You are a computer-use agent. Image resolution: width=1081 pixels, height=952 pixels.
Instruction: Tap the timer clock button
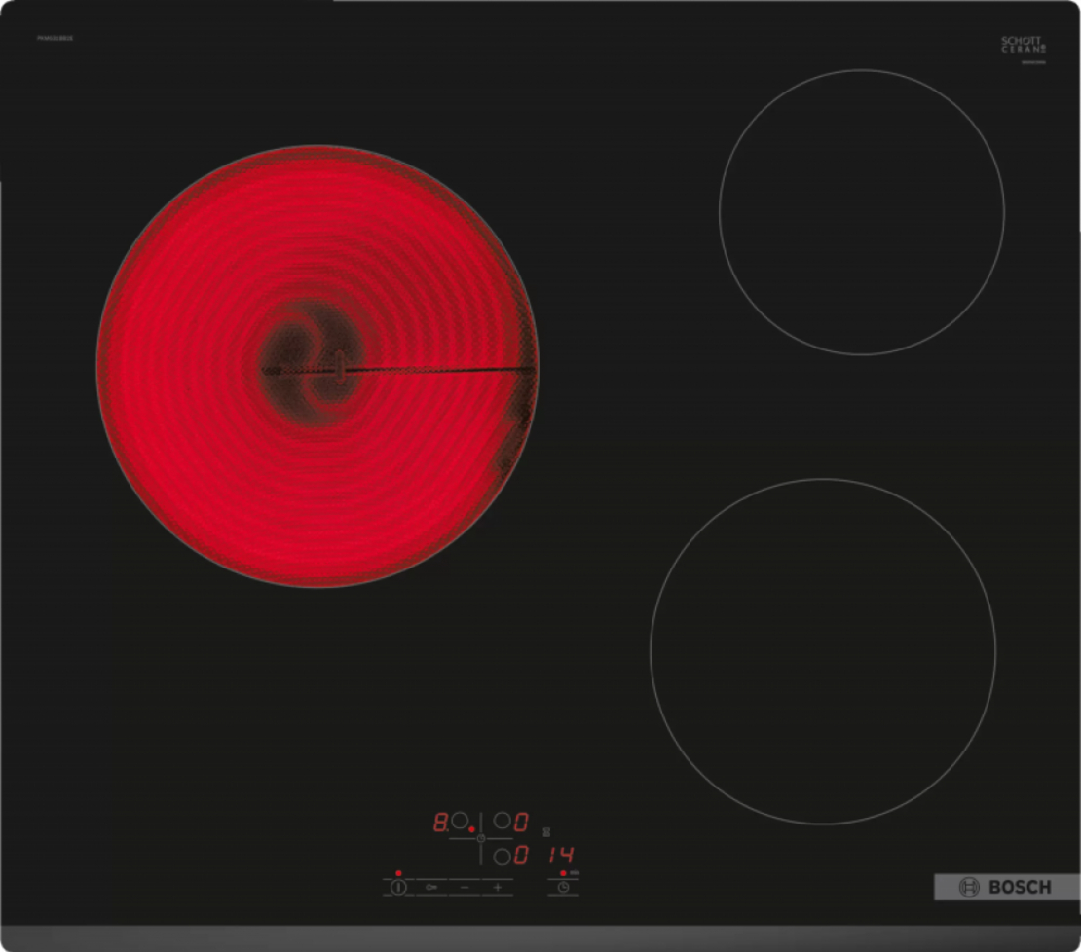click(x=563, y=887)
